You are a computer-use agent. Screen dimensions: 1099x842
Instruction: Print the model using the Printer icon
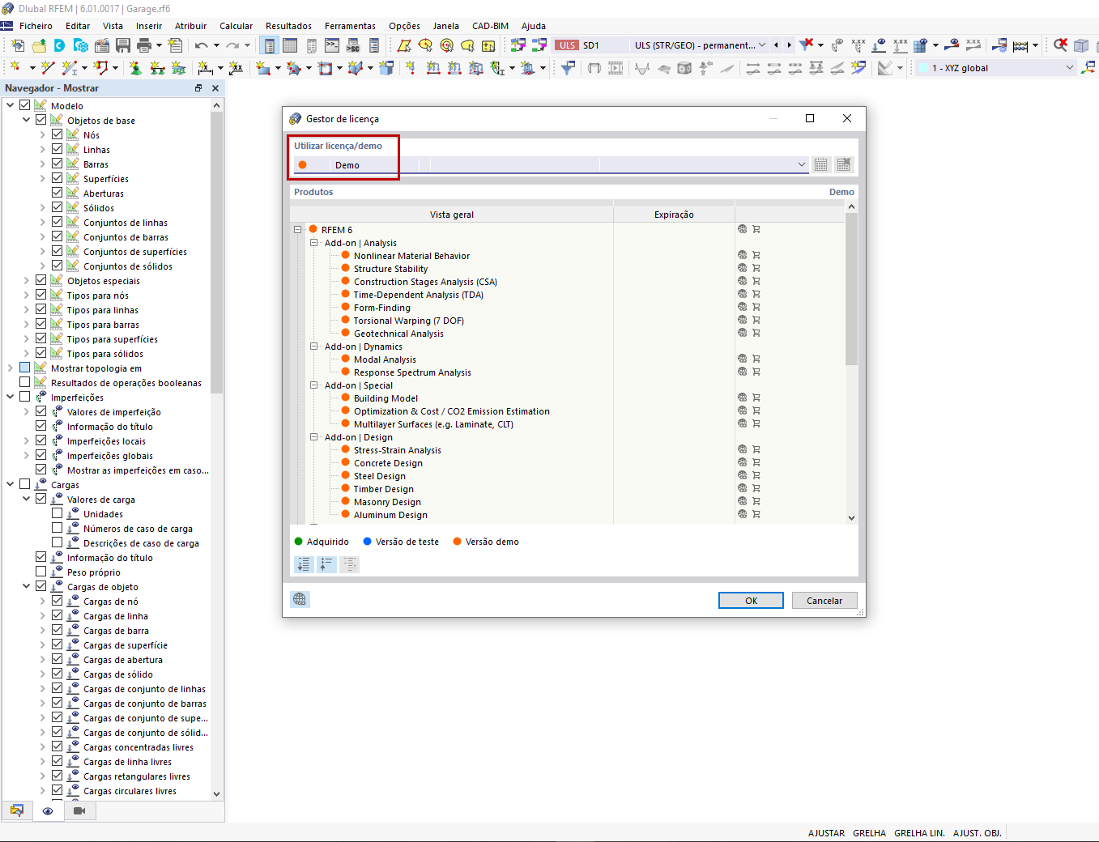coord(143,46)
